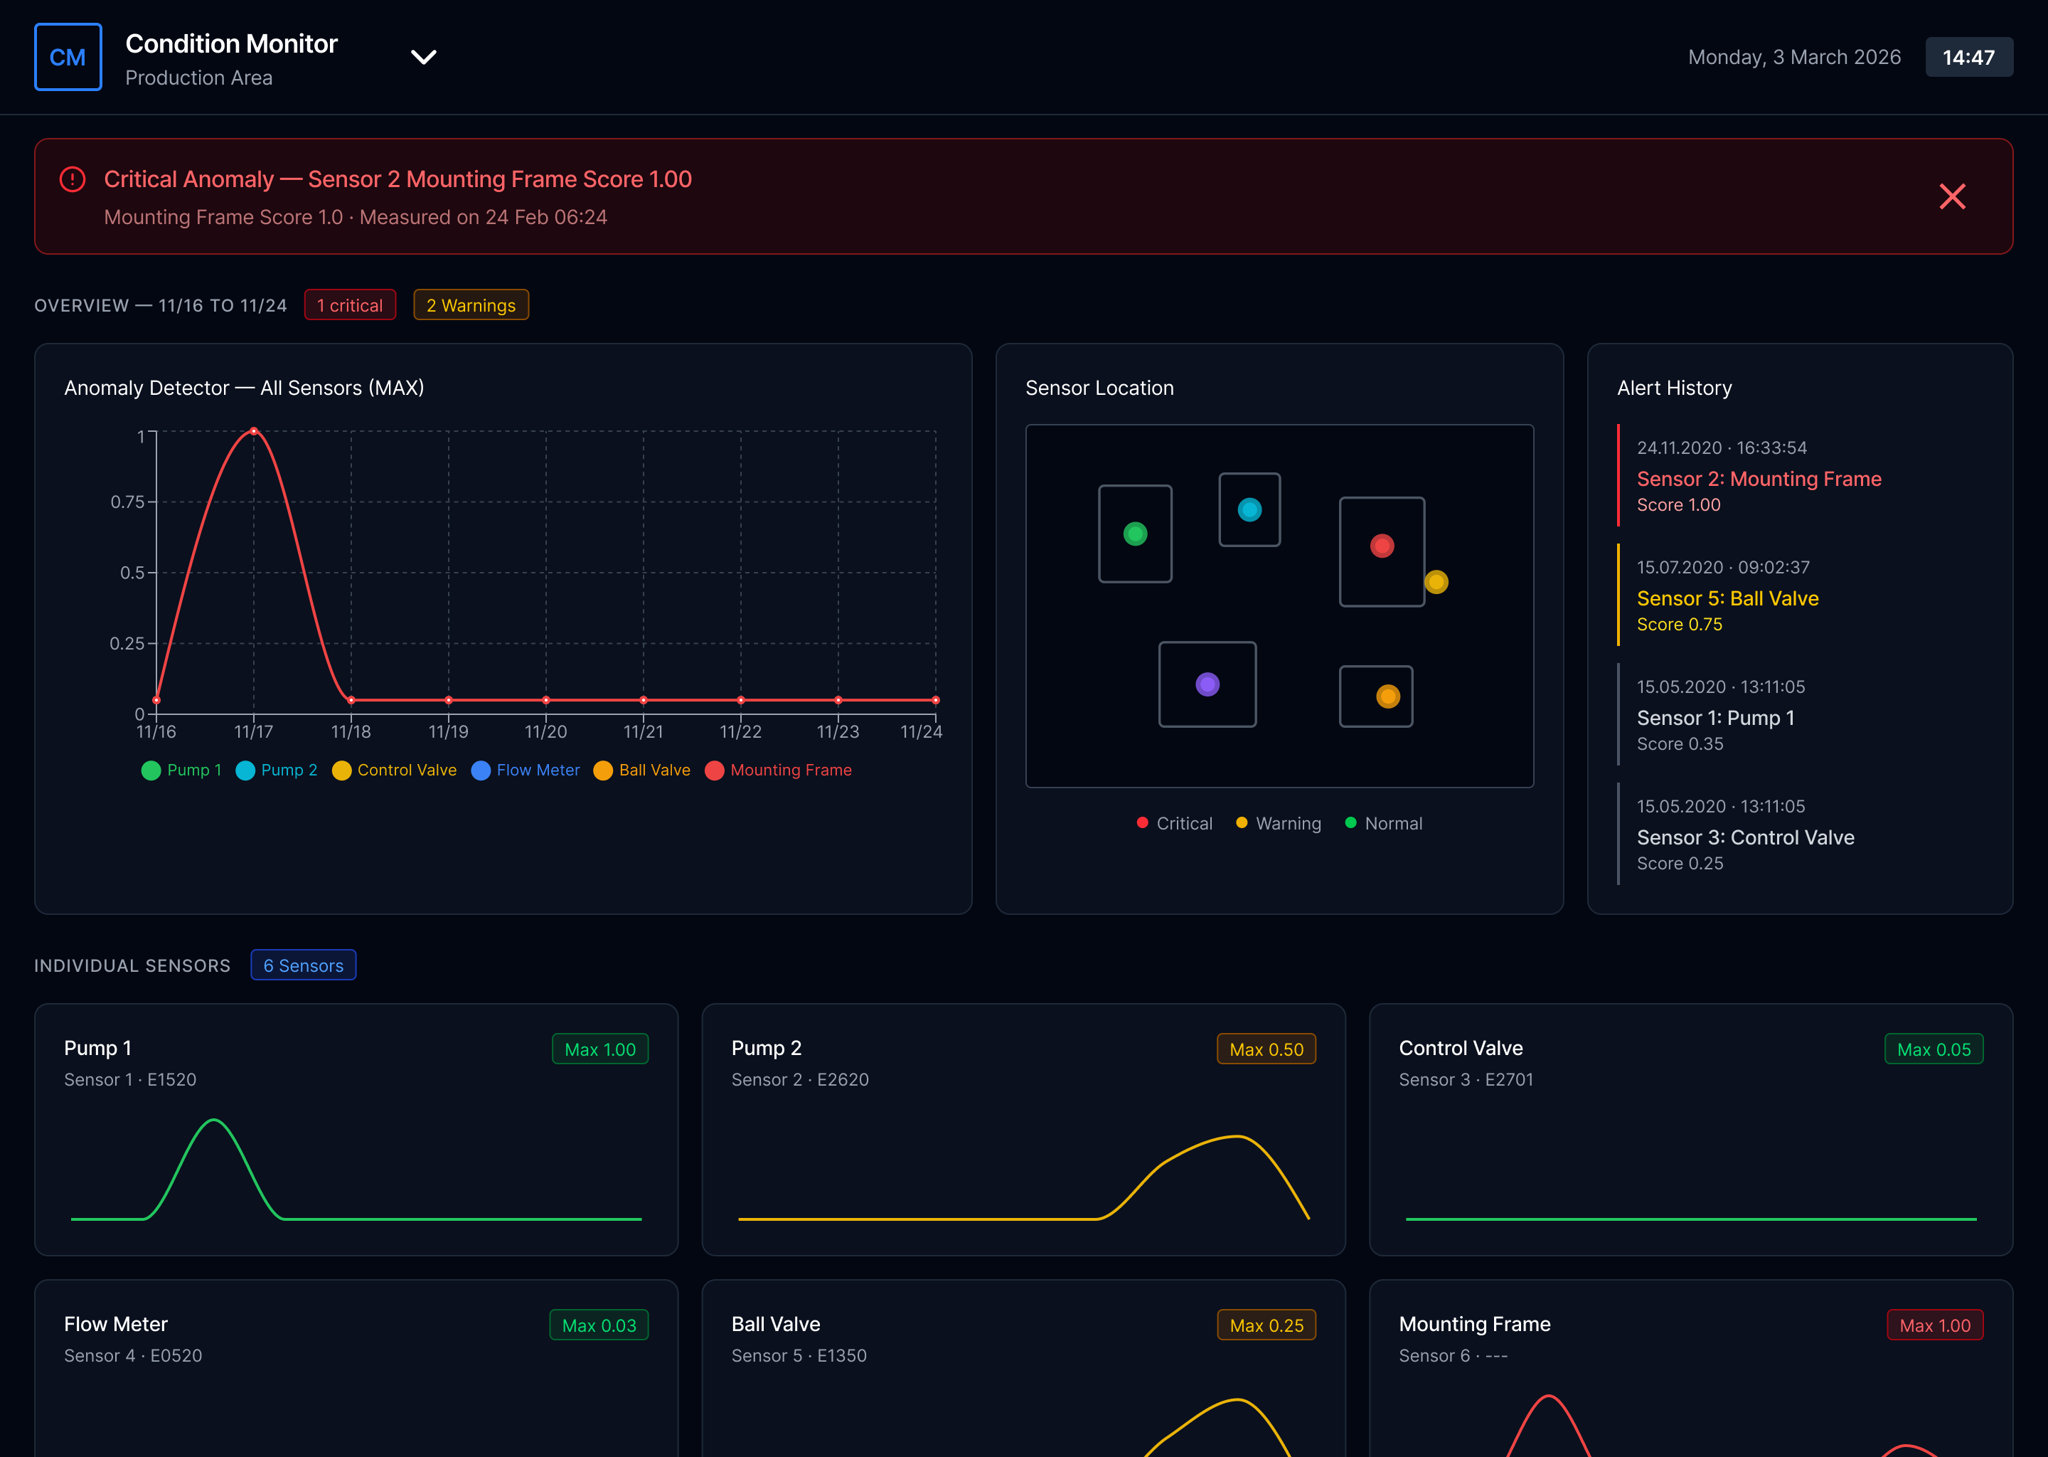Toggle Flow Meter series in legend
This screenshot has width=2048, height=1457.
(526, 770)
